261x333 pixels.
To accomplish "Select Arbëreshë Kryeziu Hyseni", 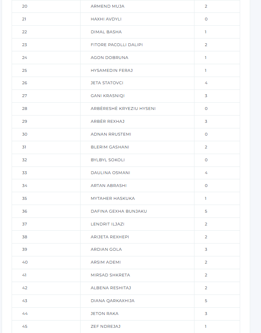I will tap(123, 109).
